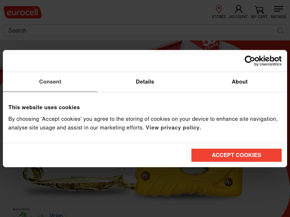This screenshot has height=217, width=290.
Task: Switch to the Details tab
Action: [x=145, y=82]
